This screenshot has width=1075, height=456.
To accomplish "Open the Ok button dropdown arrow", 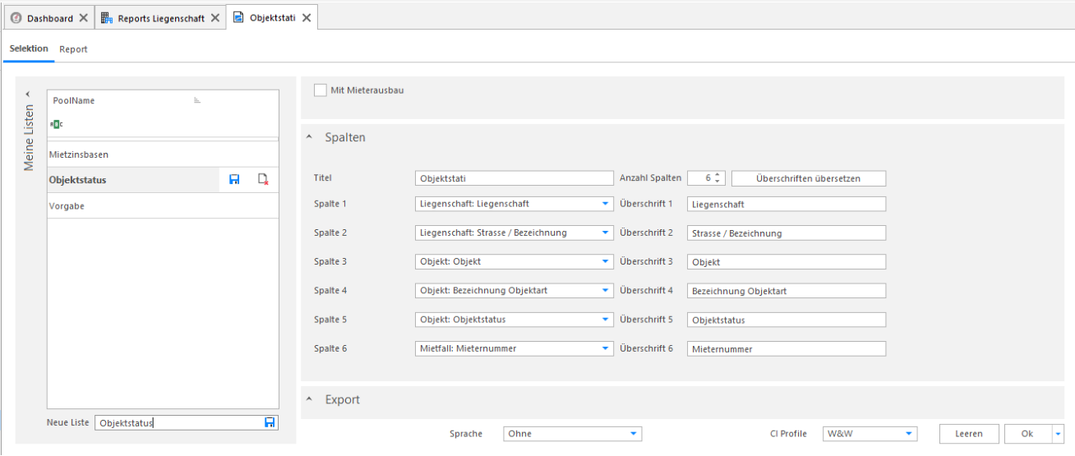I will 1057,434.
